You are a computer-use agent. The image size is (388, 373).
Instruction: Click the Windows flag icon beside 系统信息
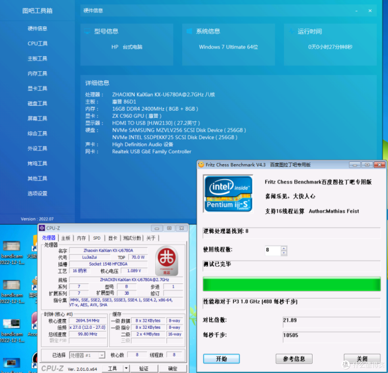tap(189, 31)
